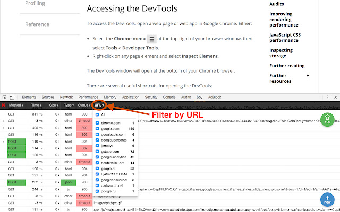Uncheck doubleclick.net in the URL filter

tap(97, 163)
